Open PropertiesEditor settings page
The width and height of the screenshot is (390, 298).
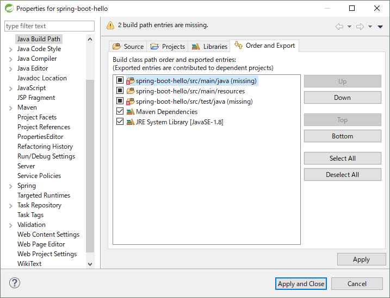point(40,137)
